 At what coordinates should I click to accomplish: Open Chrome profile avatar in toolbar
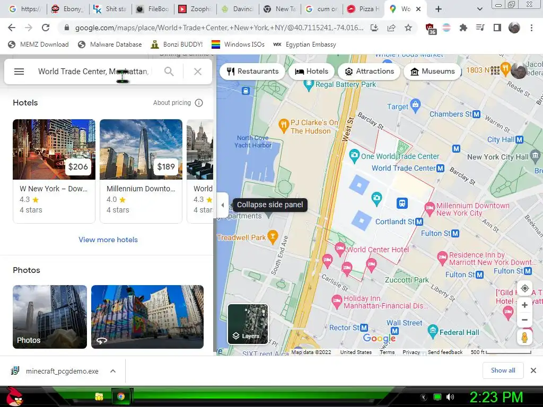pyautogui.click(x=514, y=28)
